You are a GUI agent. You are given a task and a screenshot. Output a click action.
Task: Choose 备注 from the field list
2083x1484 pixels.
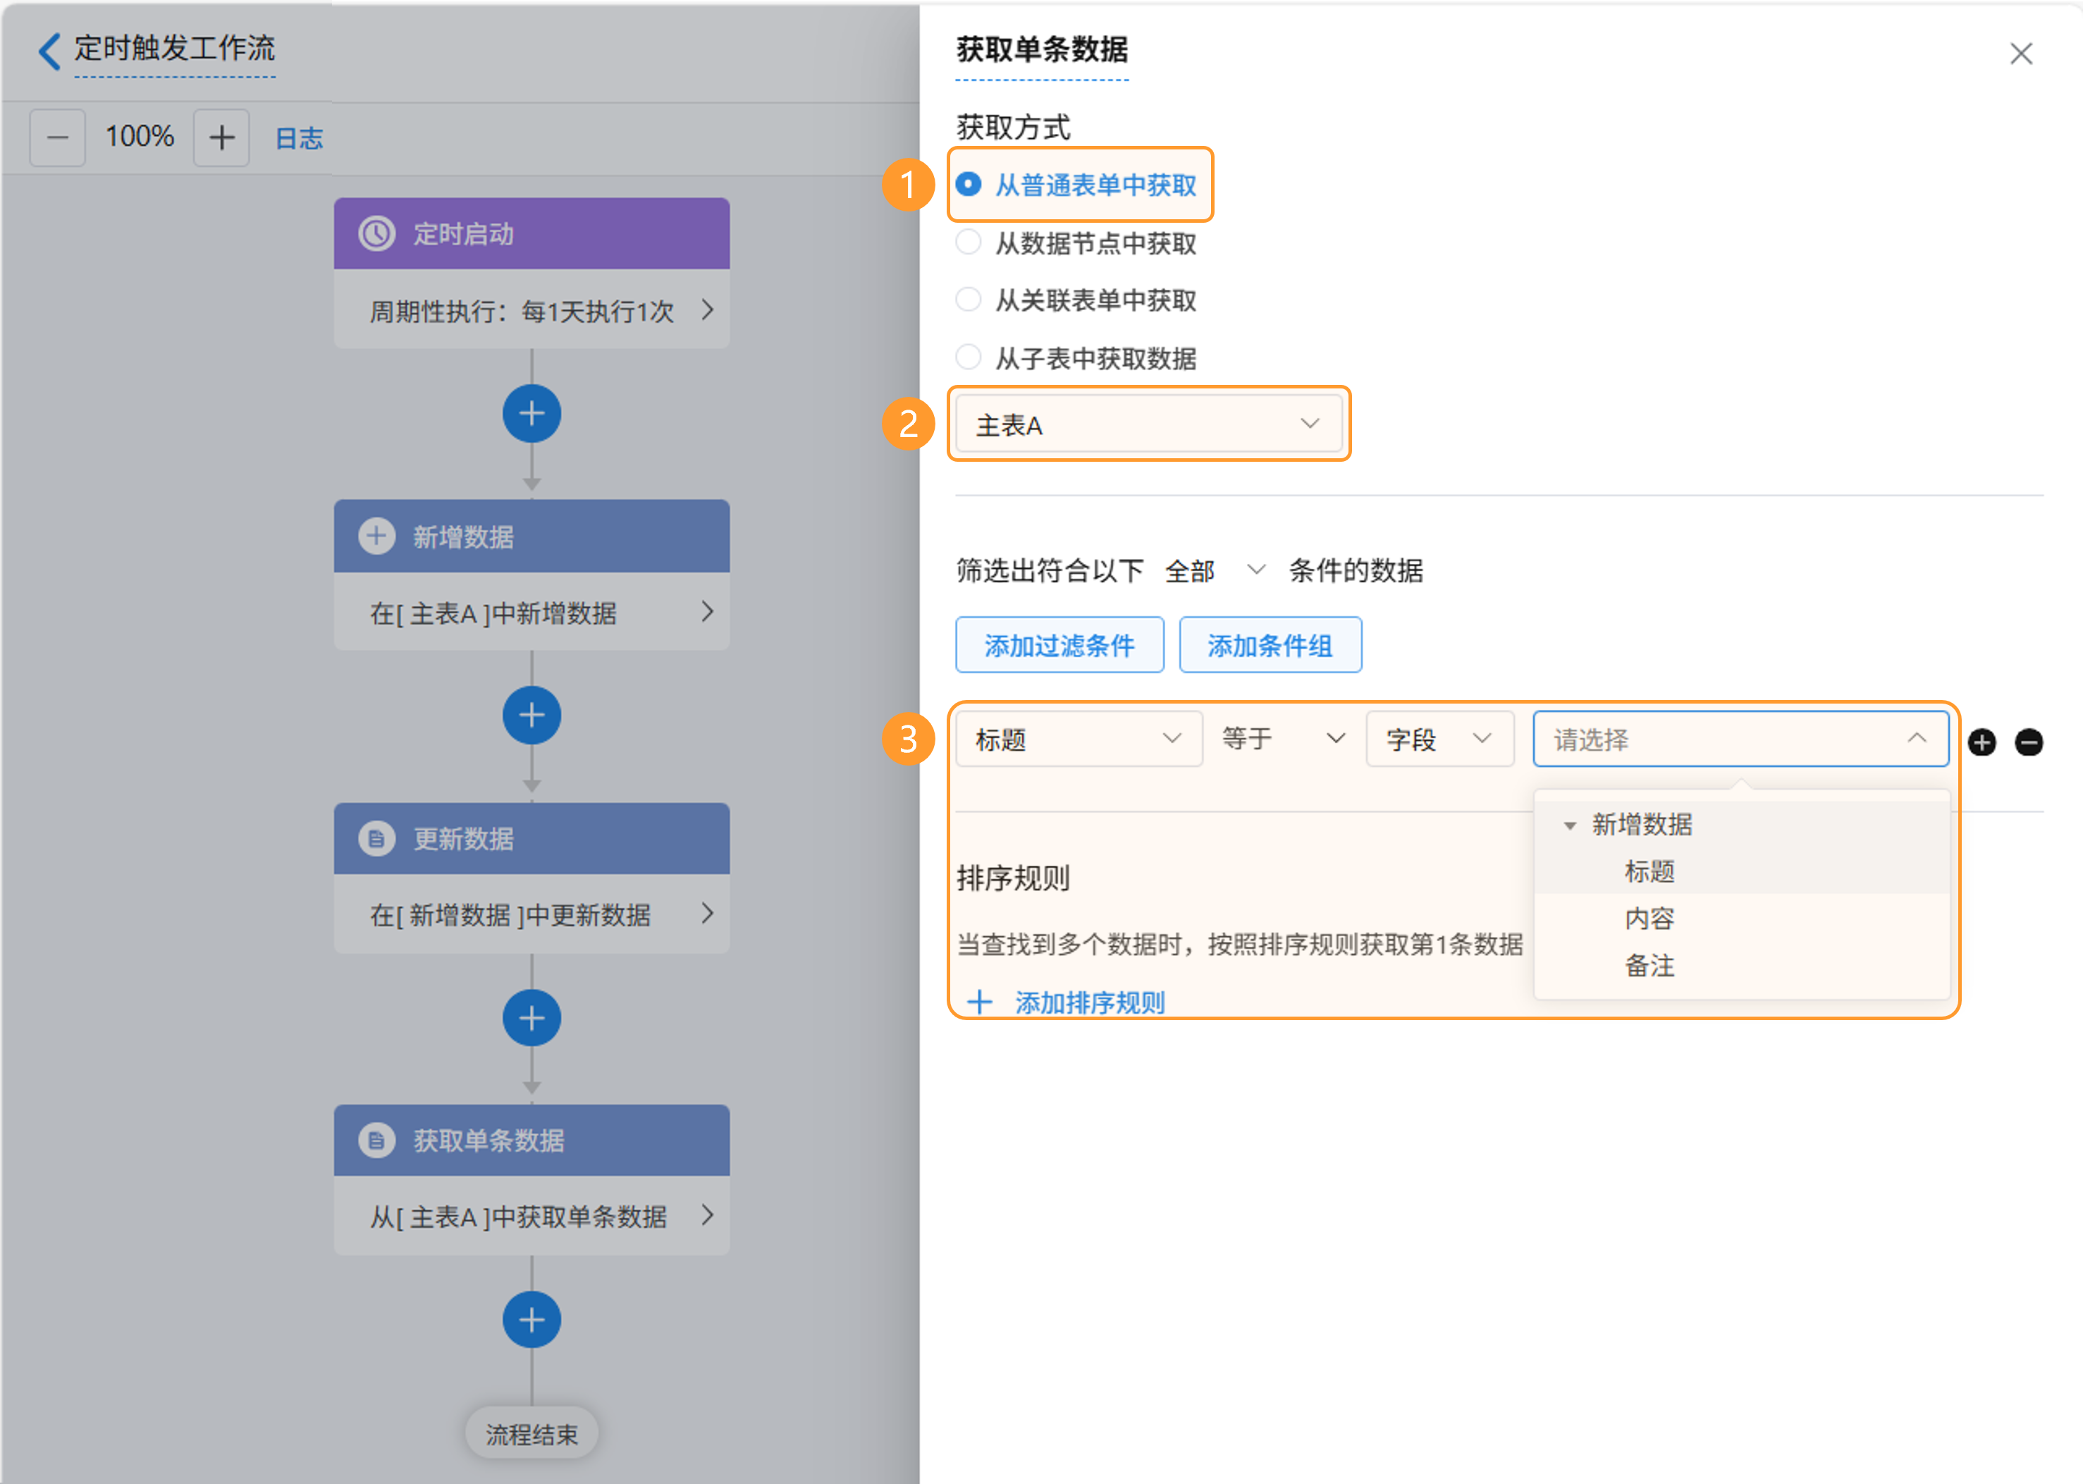click(x=1649, y=966)
